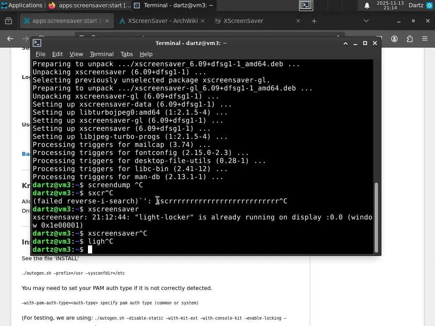Switch to Firefox apps:screensaver:start taskbar button
The height and width of the screenshot is (326, 435).
pyautogui.click(x=89, y=5)
